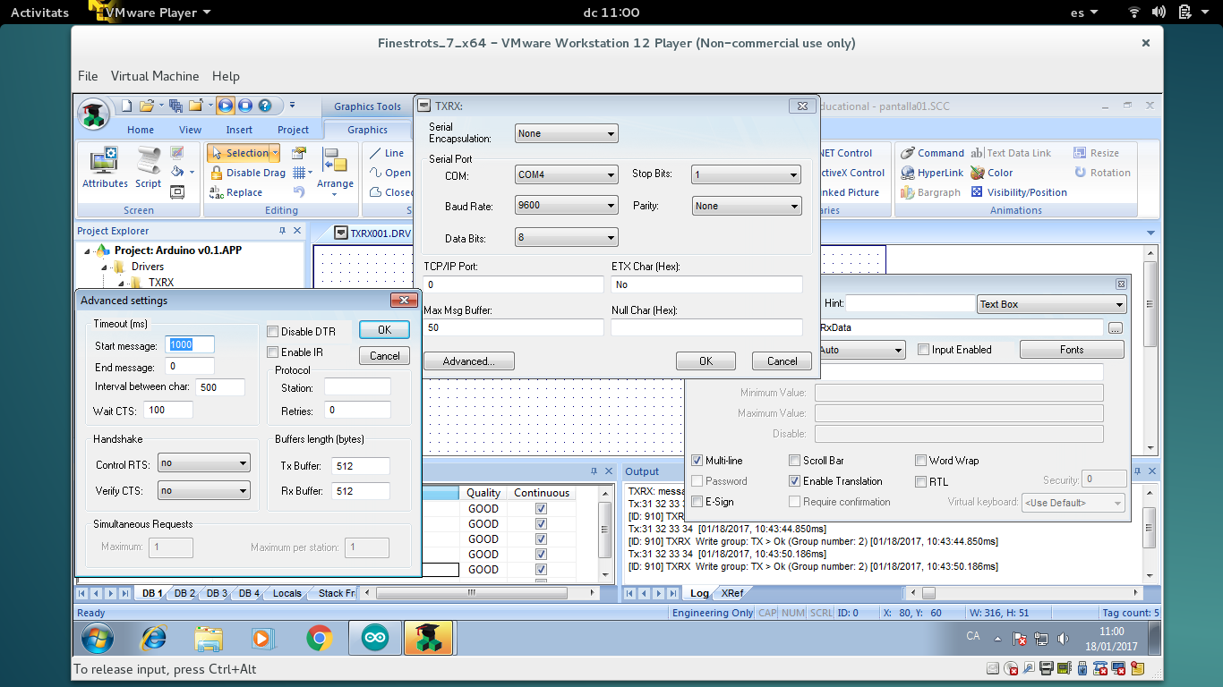
Task: Toggle the RTL checkbox
Action: pos(920,481)
